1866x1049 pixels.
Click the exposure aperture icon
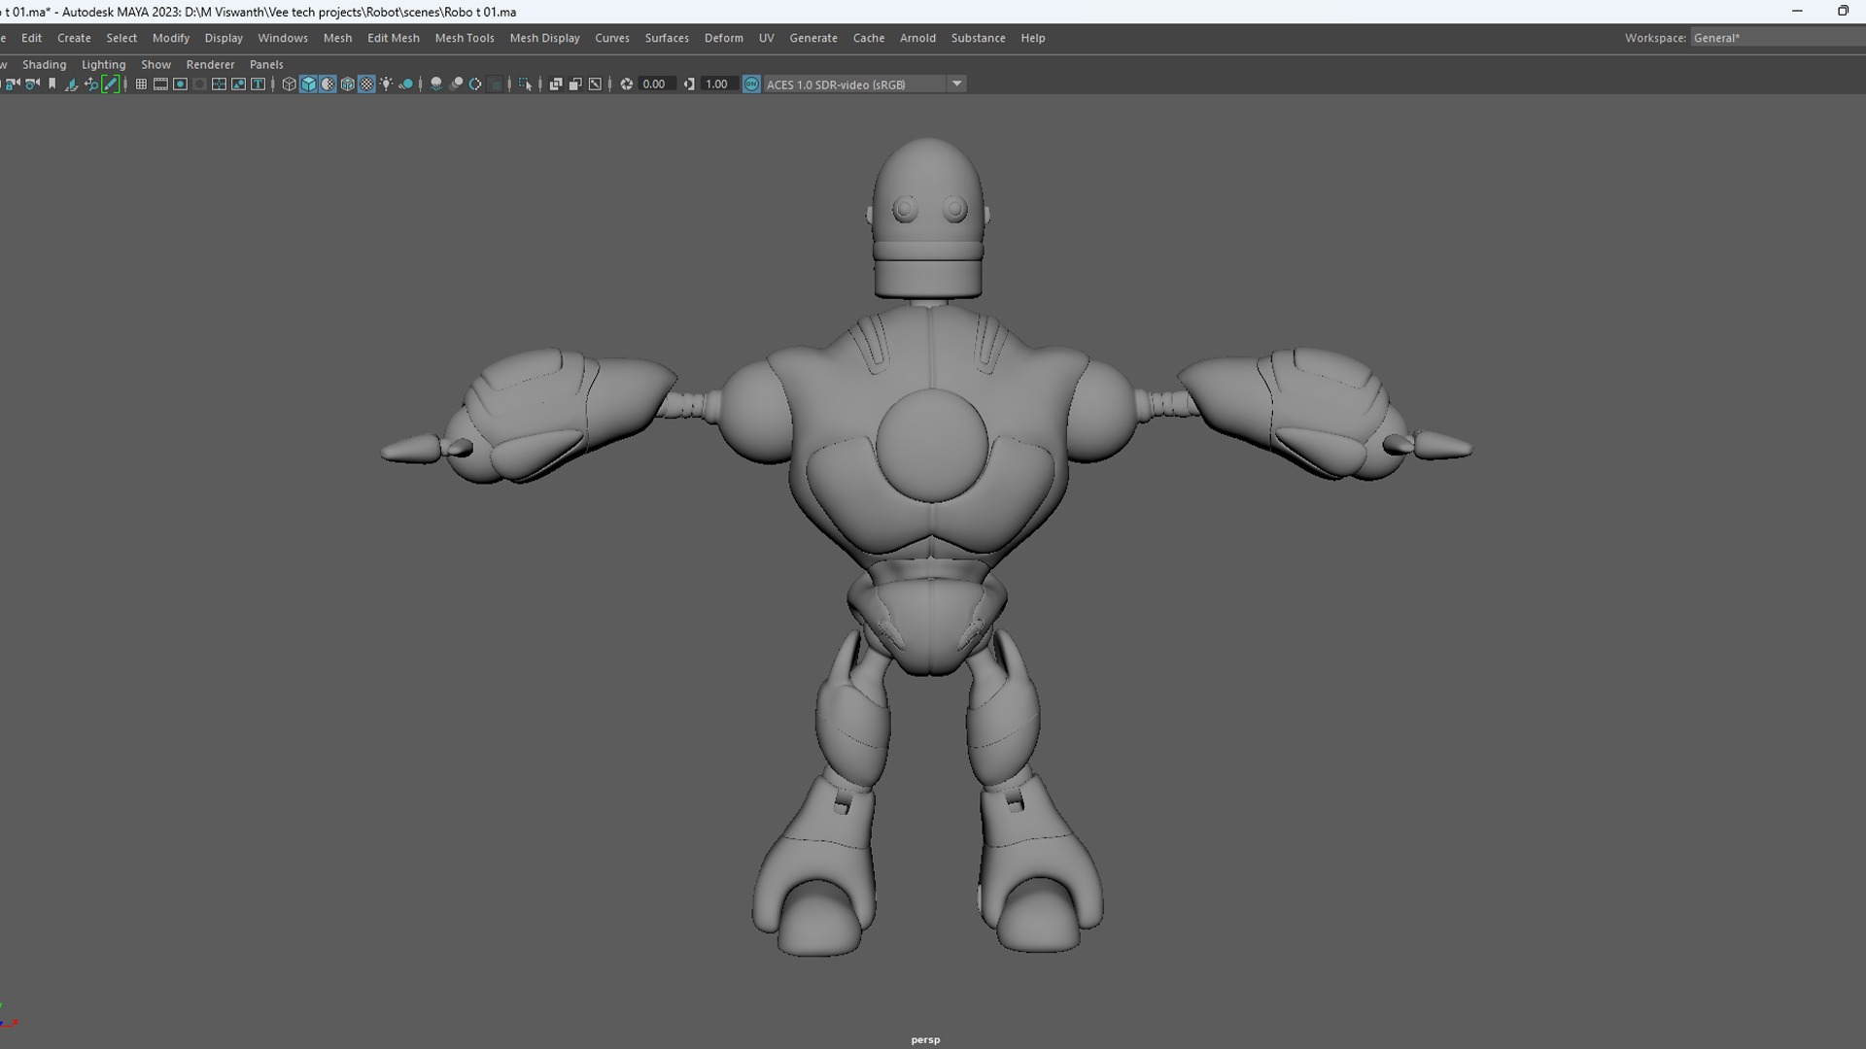tap(627, 85)
